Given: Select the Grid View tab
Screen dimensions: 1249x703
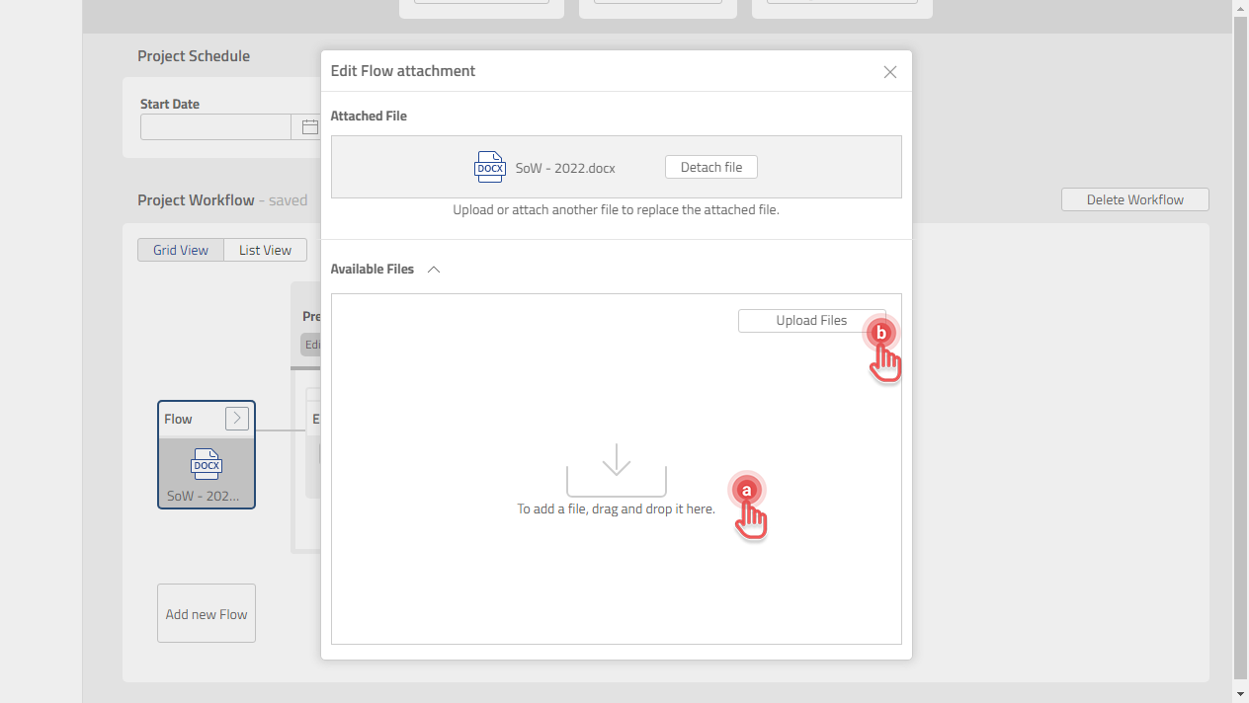Looking at the screenshot, I should coord(181,250).
